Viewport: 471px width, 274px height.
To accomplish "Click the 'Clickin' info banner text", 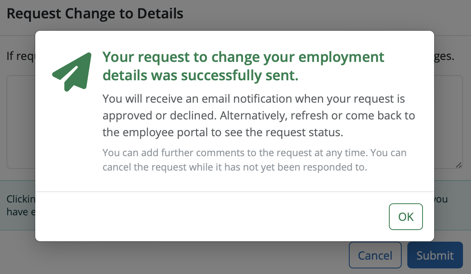I will click(x=21, y=199).
